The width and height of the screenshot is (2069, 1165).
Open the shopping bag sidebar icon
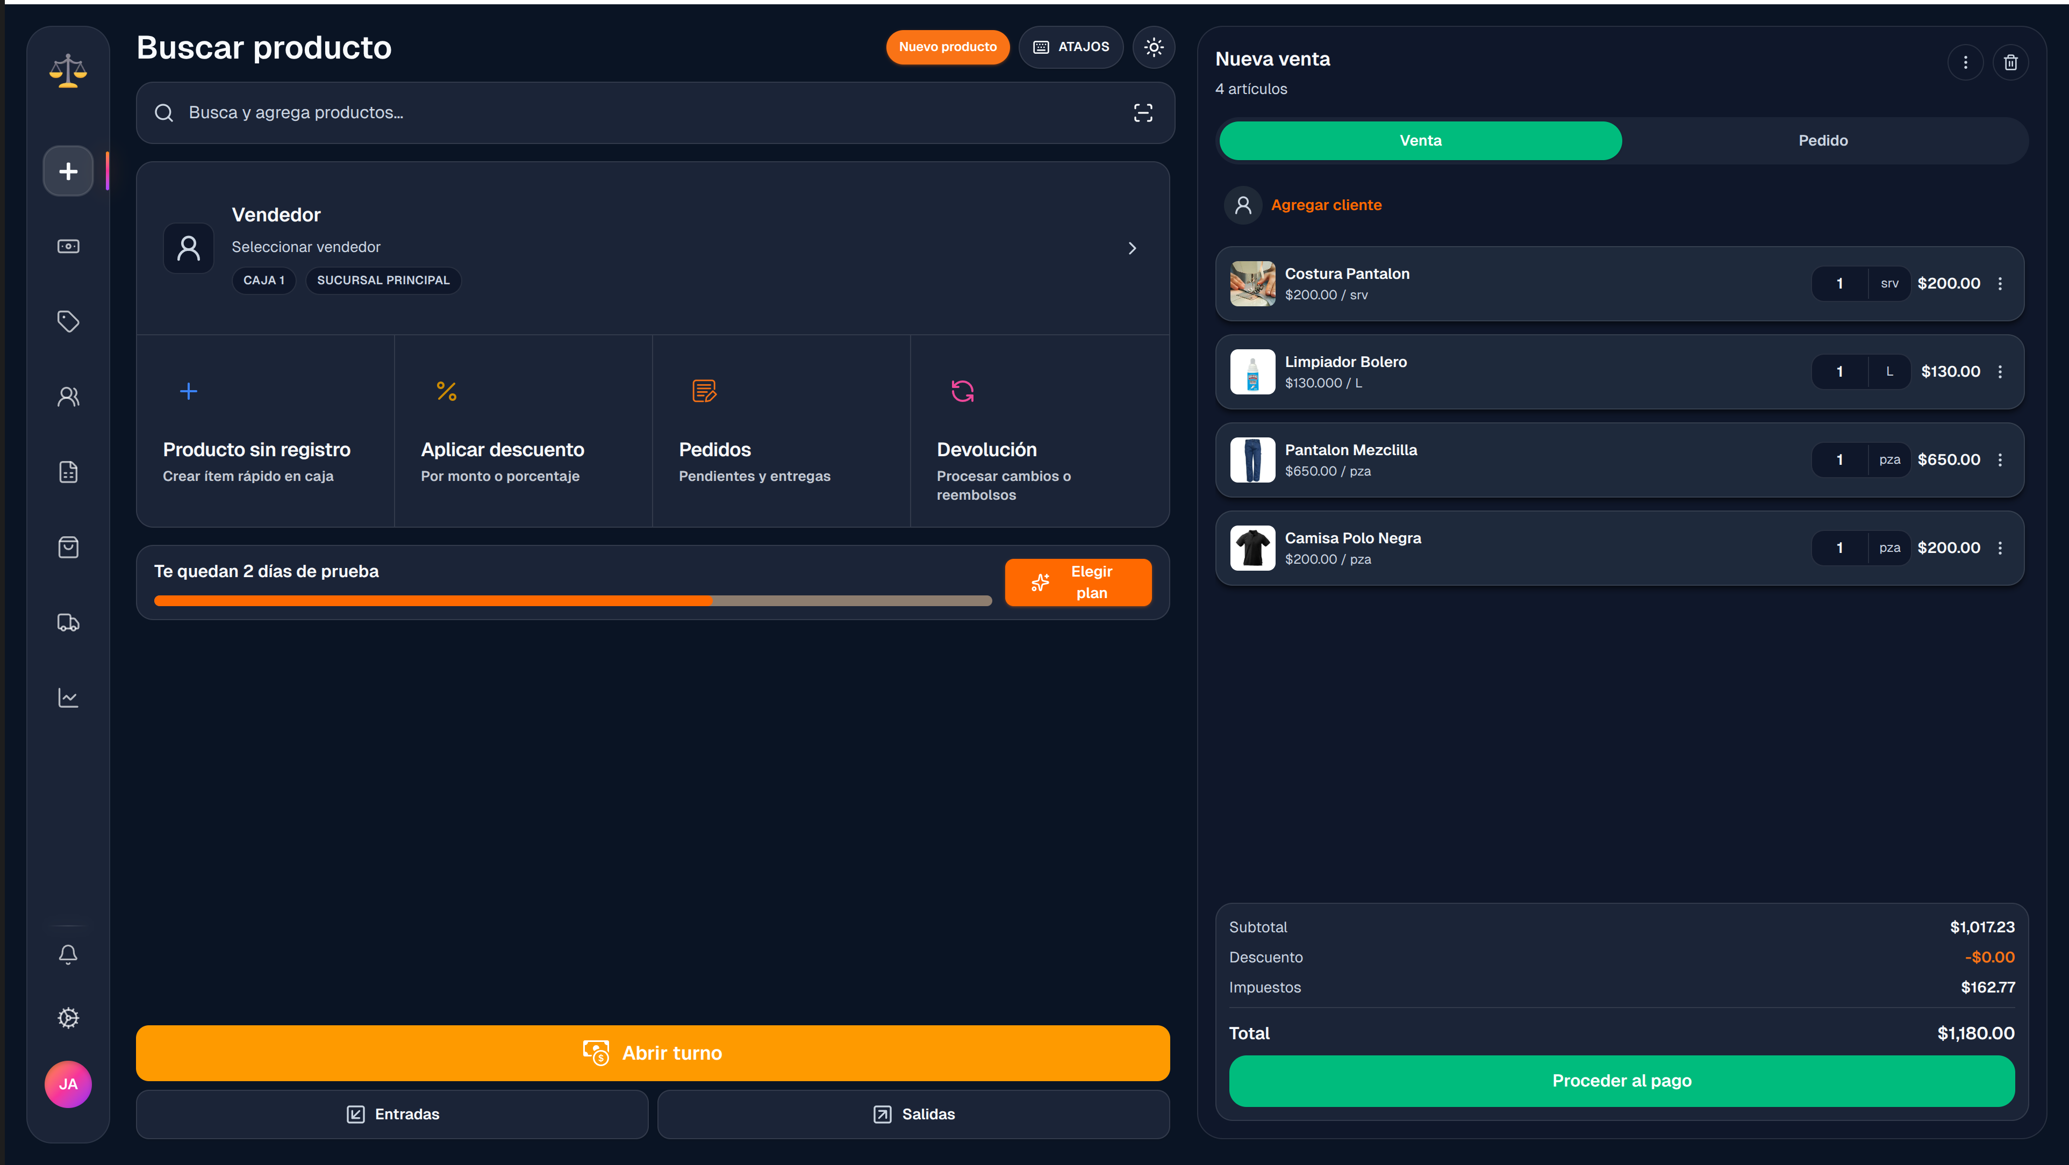click(68, 548)
